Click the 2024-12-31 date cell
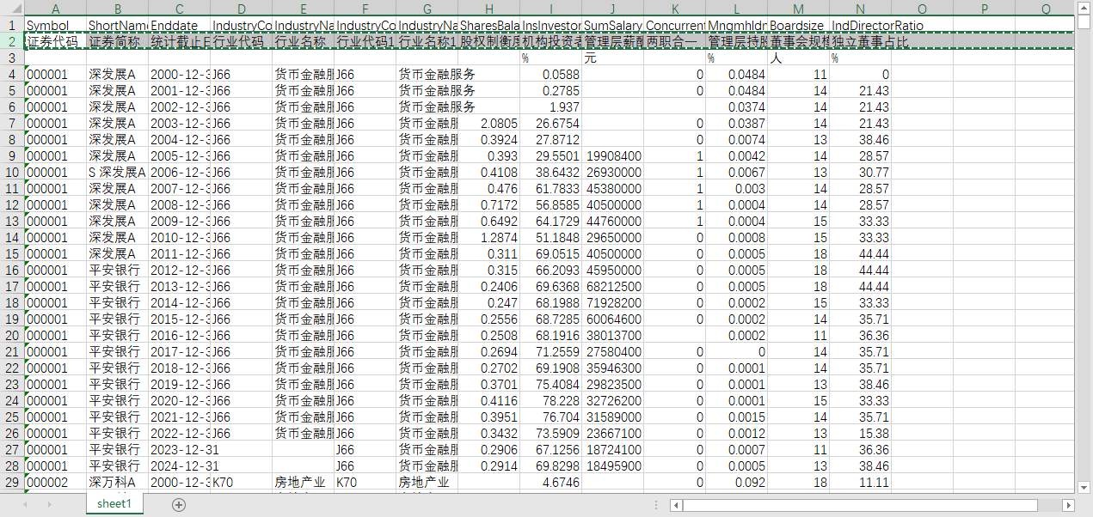The width and height of the screenshot is (1093, 517). click(179, 466)
